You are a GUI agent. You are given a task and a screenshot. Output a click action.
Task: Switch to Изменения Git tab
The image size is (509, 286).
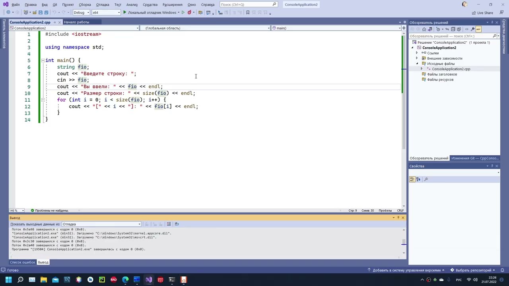(475, 158)
